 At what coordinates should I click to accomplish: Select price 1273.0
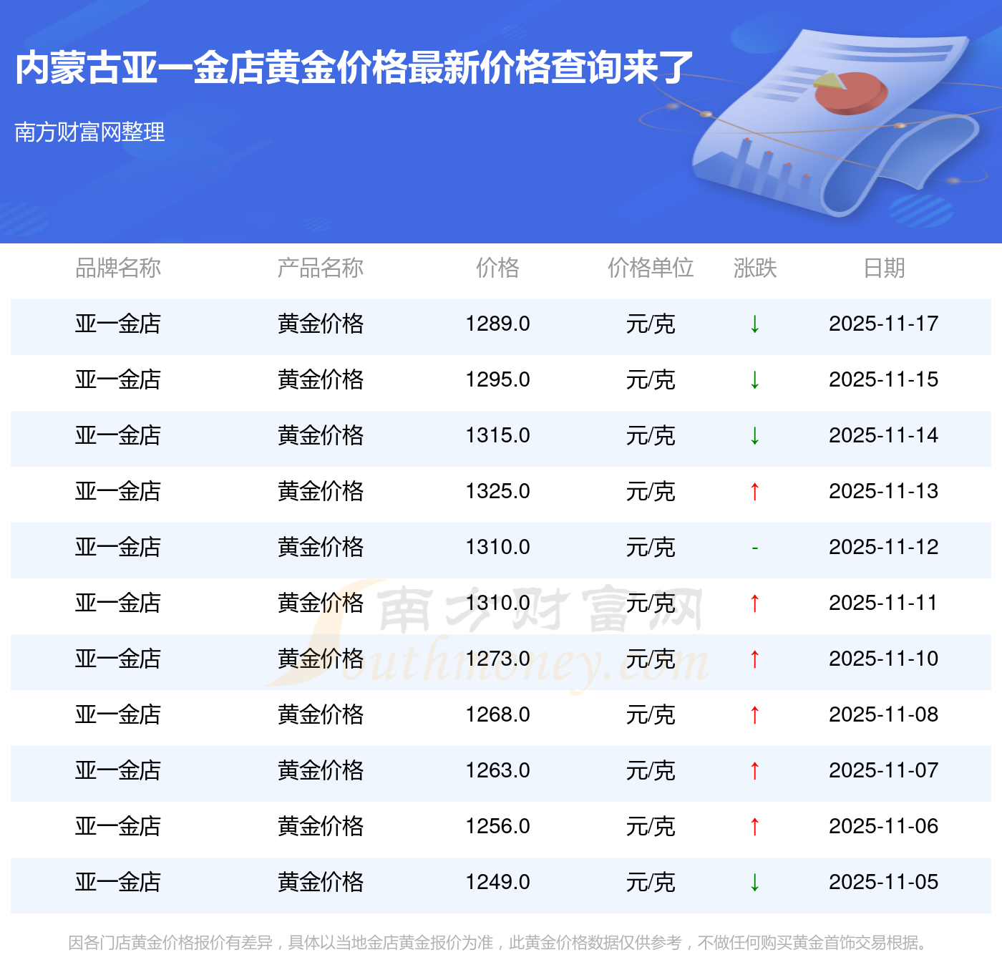(497, 659)
